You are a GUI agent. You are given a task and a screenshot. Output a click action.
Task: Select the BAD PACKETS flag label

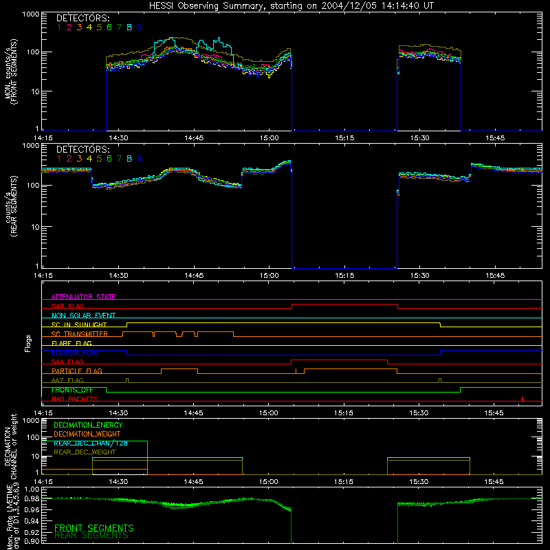click(75, 399)
